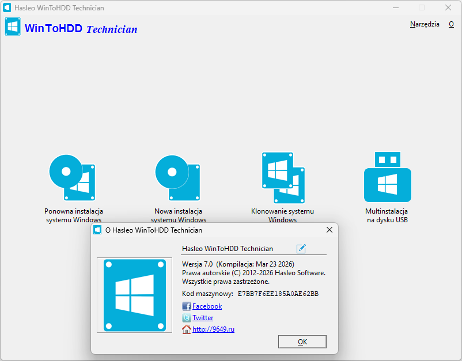Click the 'Nowa instalacja systemu Windows' label

(178, 215)
